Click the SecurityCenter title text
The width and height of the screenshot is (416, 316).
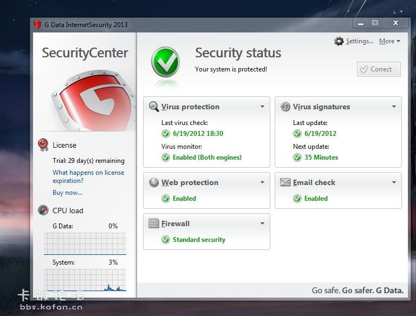[x=85, y=52]
